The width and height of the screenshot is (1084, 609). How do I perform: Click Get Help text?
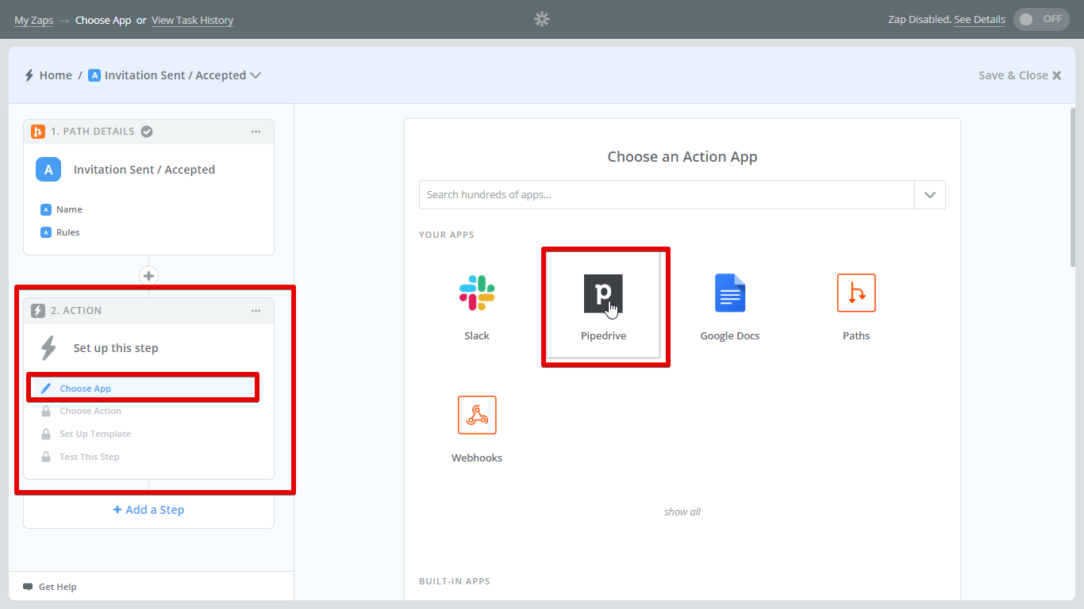point(57,587)
